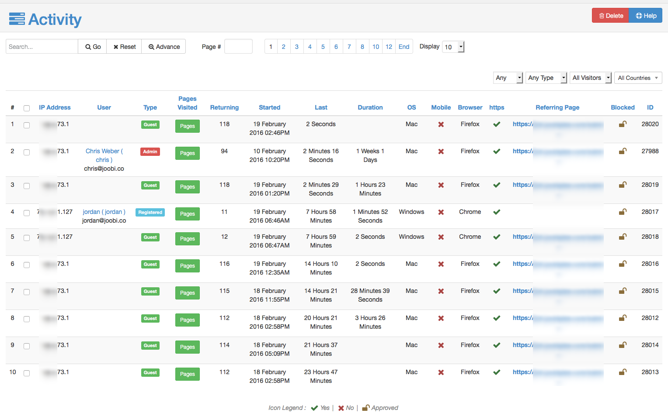668x413 pixels.
Task: Check the checkbox for Chris Weber row
Action: [27, 152]
